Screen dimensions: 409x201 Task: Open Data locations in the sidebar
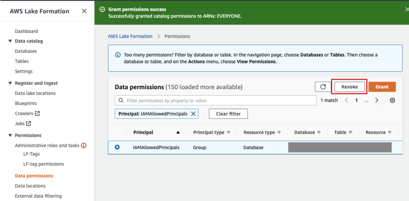tap(30, 186)
